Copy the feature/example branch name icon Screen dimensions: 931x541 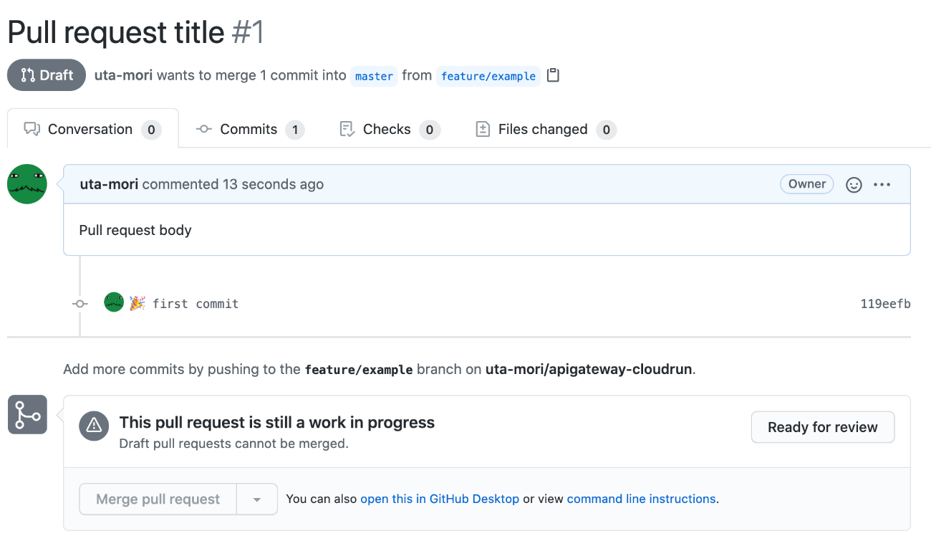point(553,75)
